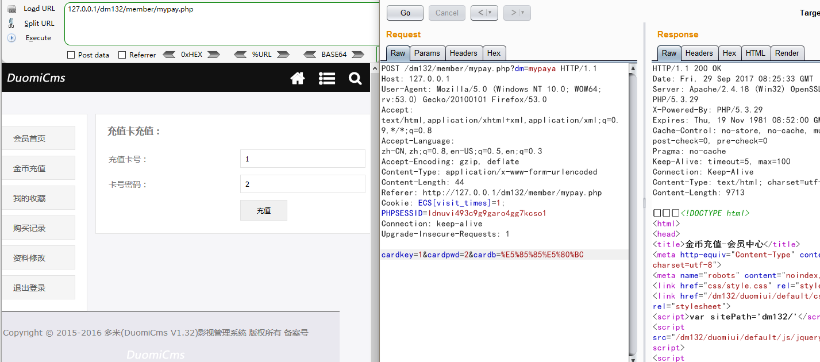Viewport: 820px width, 362px height.
Task: Click the Connection: keep-alive request header
Action: coord(432,224)
